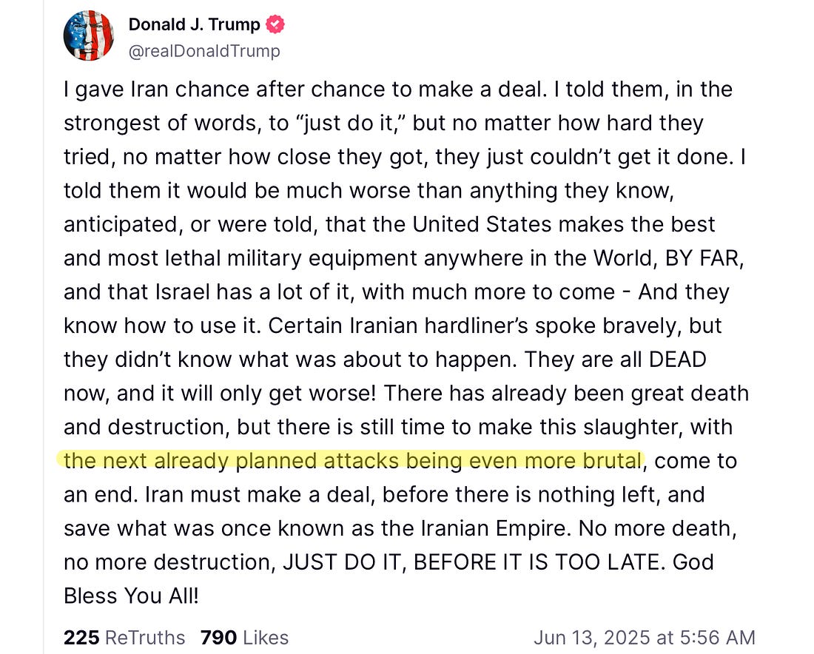Click the yellow highlighted sentence about planned attacks
Image resolution: width=814 pixels, height=654 pixels.
351,461
